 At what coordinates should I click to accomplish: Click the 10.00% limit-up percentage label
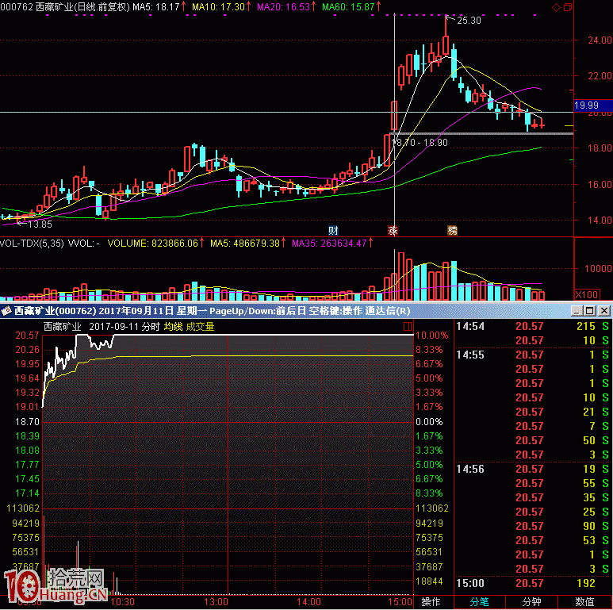pyautogui.click(x=431, y=336)
